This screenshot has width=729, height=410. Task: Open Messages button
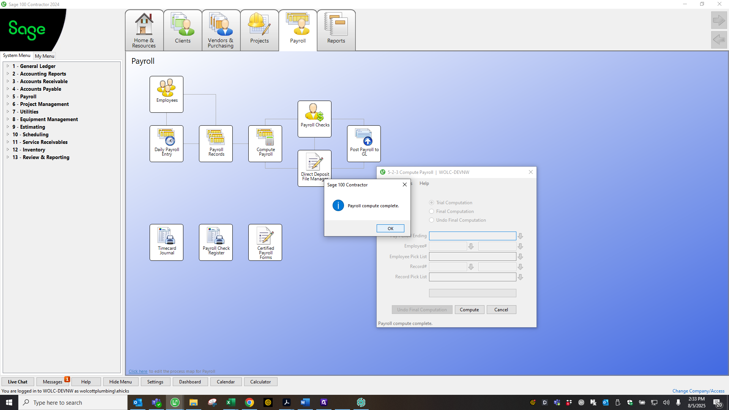(x=52, y=382)
